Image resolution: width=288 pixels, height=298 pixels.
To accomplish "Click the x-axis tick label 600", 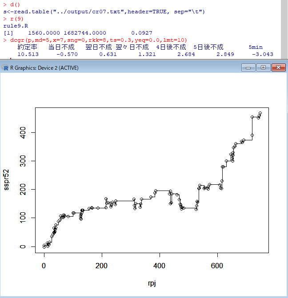I will pos(217,266).
